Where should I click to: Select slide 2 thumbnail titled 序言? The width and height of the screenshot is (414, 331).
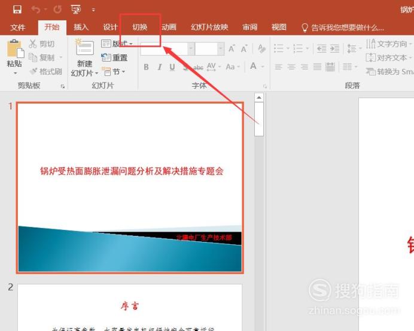tap(130, 308)
